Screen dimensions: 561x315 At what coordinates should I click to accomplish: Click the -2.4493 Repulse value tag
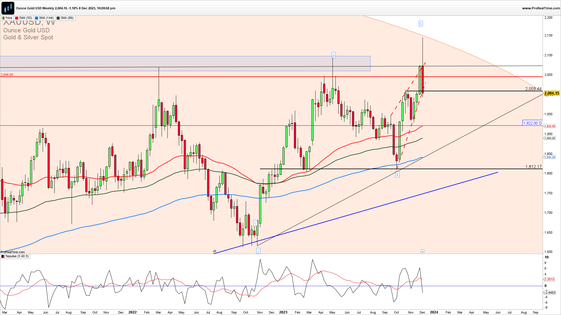tap(550, 293)
